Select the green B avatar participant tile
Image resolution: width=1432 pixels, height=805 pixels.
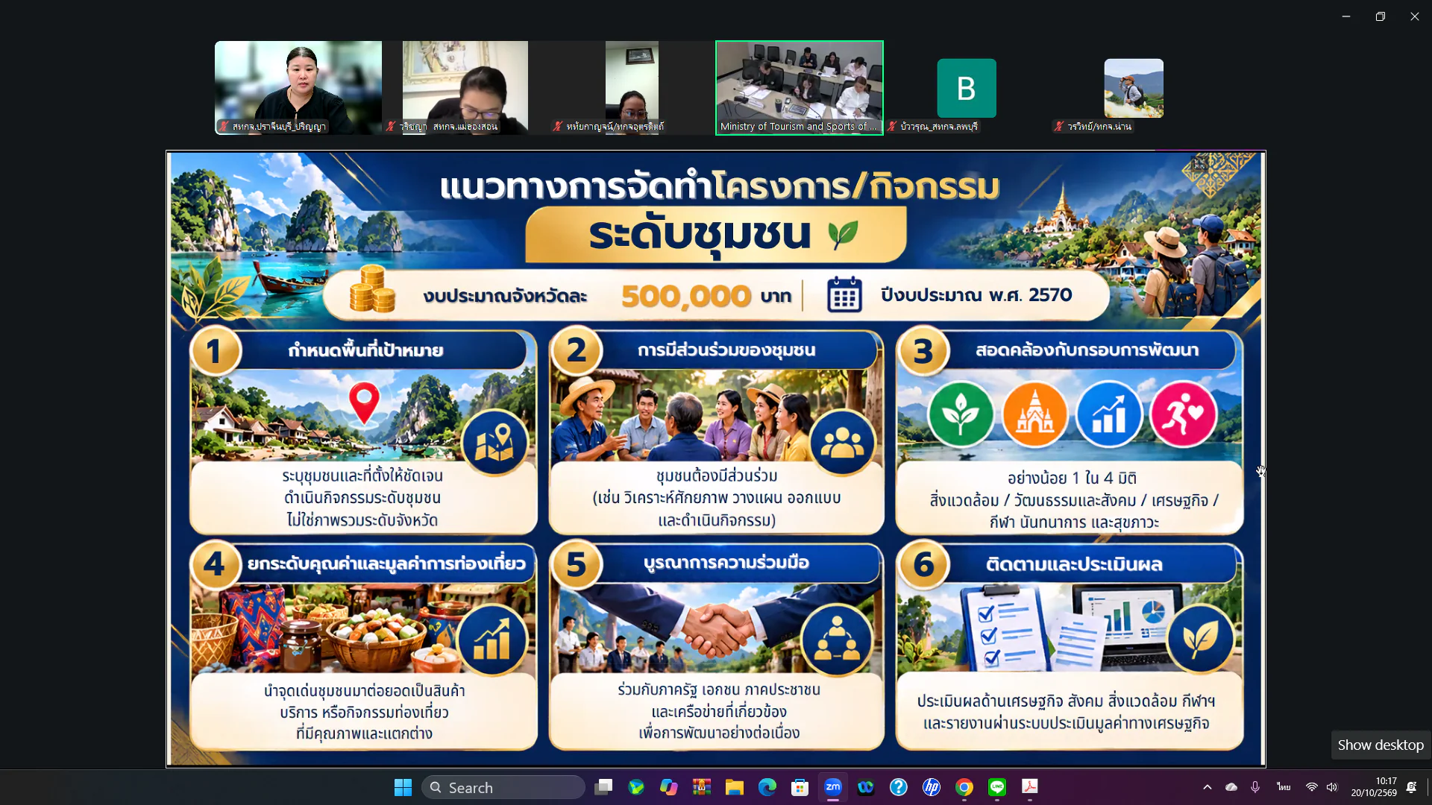click(x=967, y=88)
